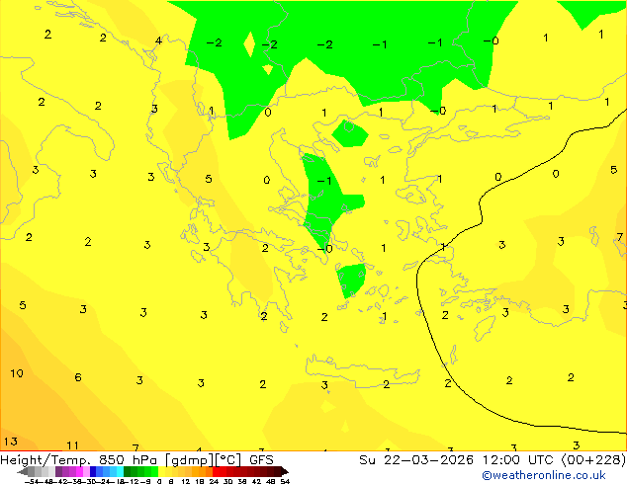Pick the yellow legend swatch above 0
This screenshot has width=627, height=484.
161,472
